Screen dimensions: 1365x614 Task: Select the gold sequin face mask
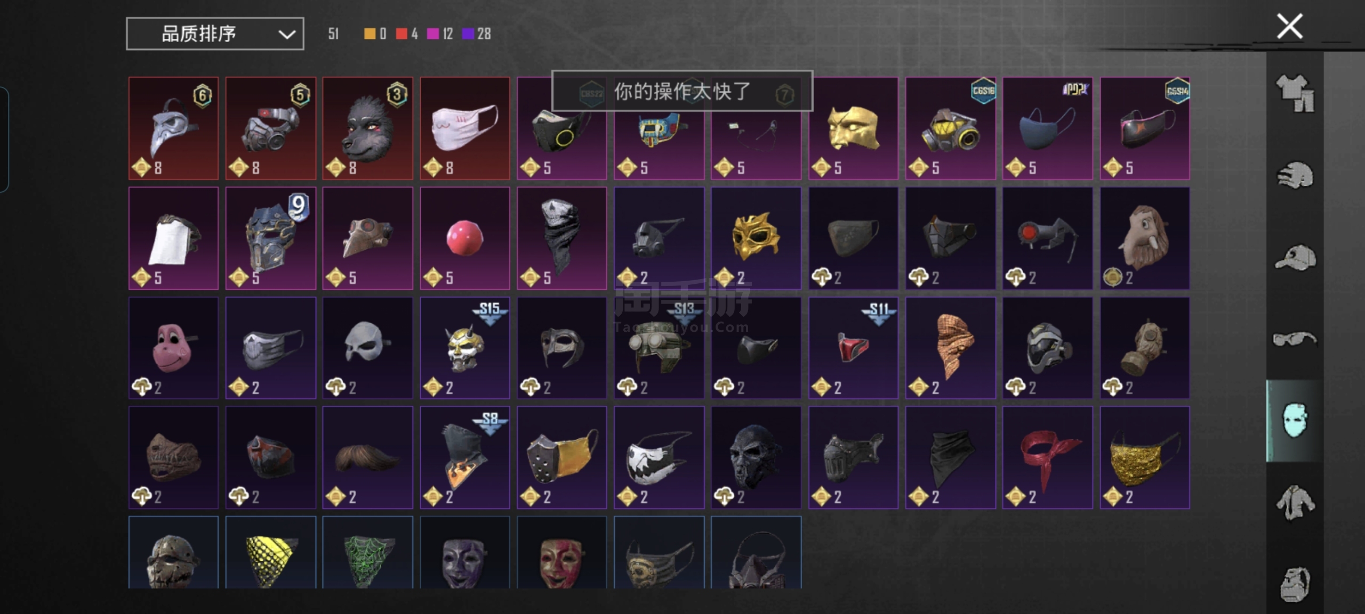1145,457
